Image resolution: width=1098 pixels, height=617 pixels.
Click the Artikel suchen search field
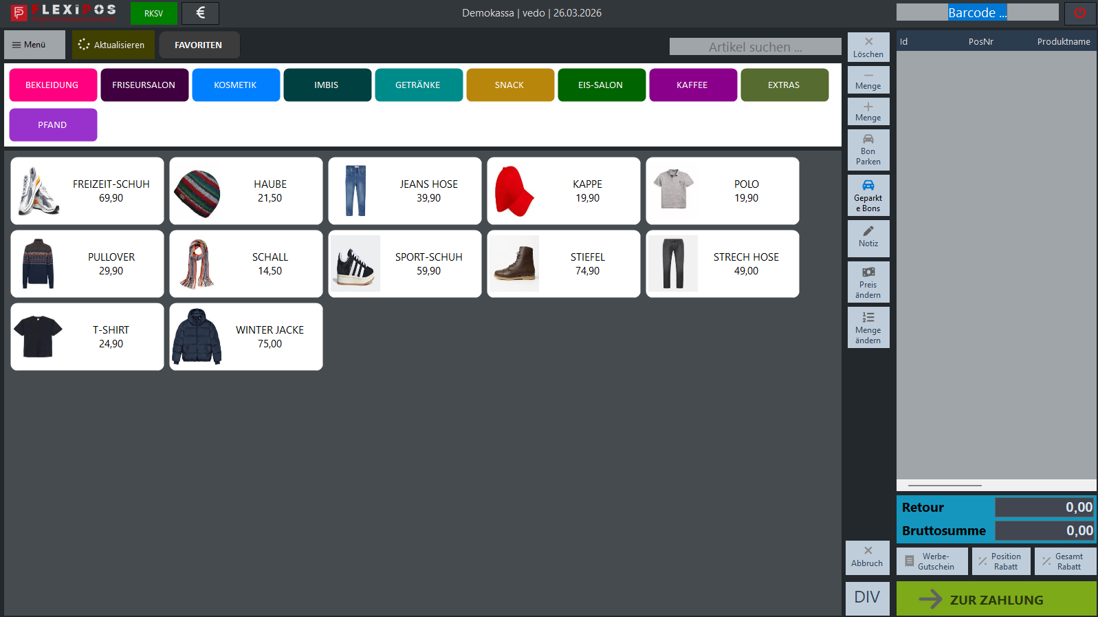(755, 47)
